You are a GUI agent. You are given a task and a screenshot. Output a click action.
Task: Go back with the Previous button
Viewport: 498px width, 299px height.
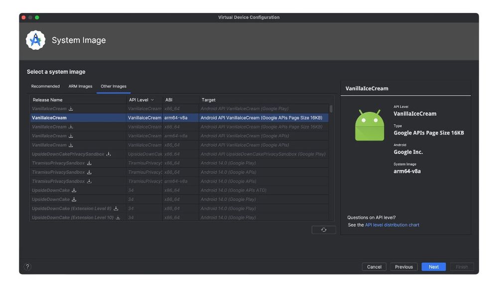[404, 267]
